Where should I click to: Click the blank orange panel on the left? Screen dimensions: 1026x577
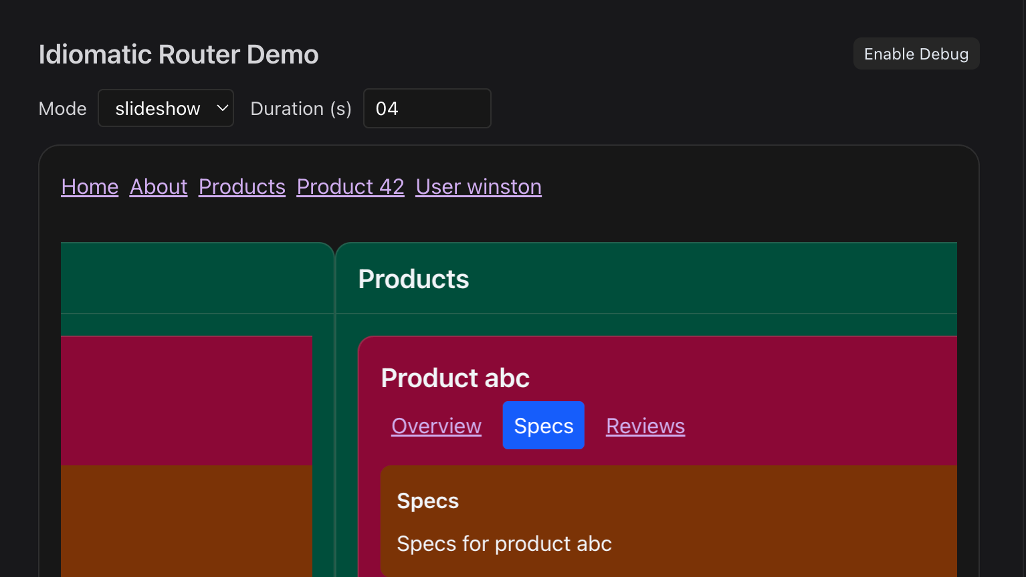tap(187, 520)
